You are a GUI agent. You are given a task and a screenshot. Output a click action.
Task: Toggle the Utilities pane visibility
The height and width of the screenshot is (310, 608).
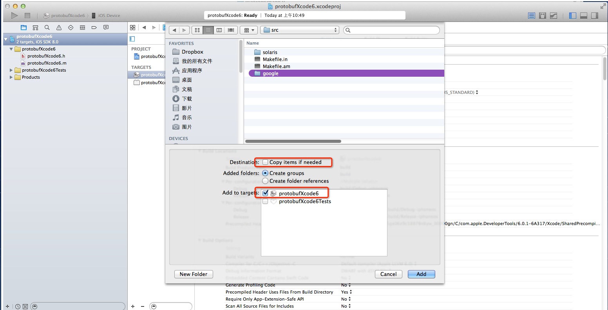pyautogui.click(x=595, y=16)
